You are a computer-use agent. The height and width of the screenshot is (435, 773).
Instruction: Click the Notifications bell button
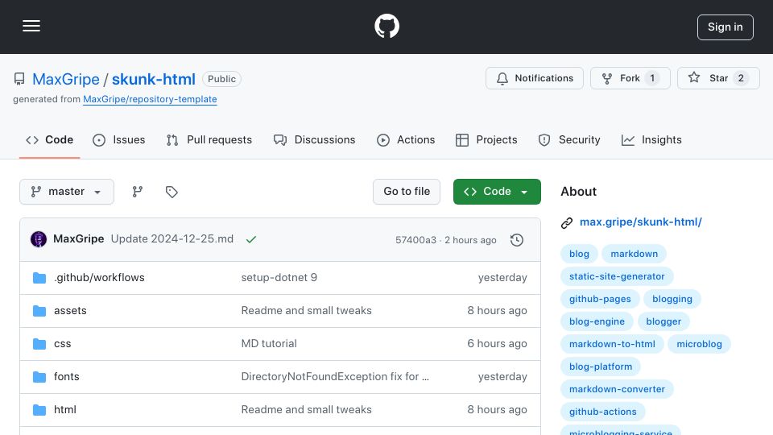point(535,78)
